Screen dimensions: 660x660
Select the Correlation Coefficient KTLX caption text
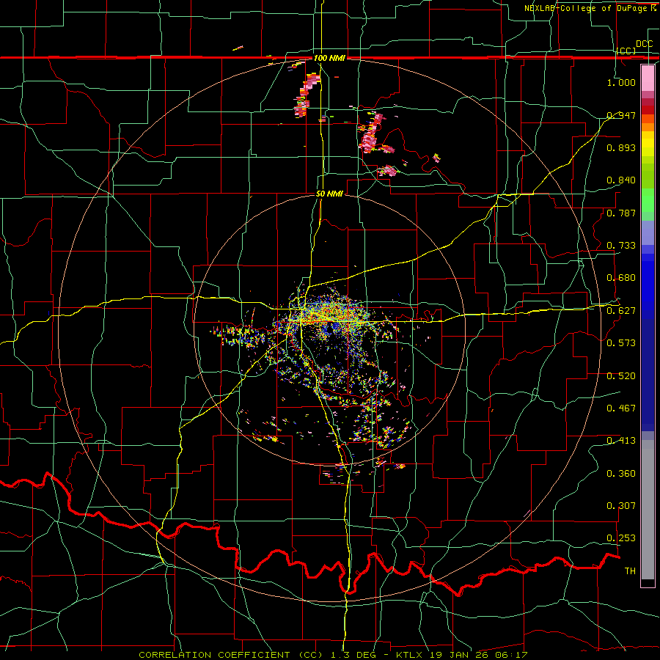pyautogui.click(x=333, y=655)
